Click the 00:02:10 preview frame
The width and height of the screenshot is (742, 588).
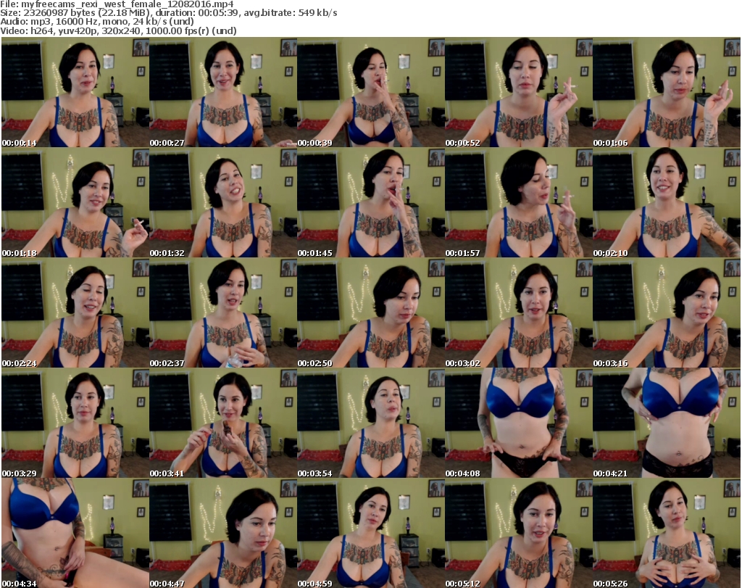pyautogui.click(x=667, y=202)
